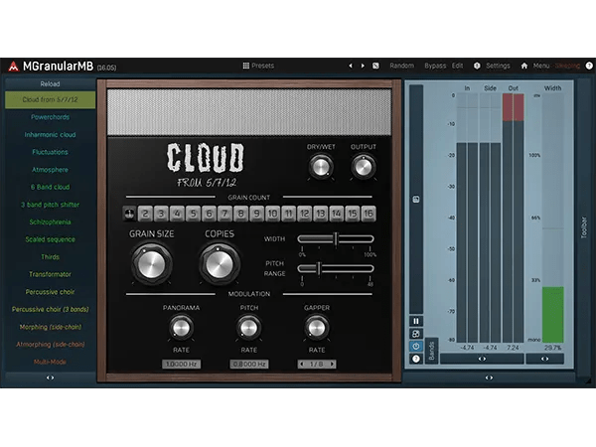Increase Gapper rate with right arrow
596x447 pixels.
point(332,365)
